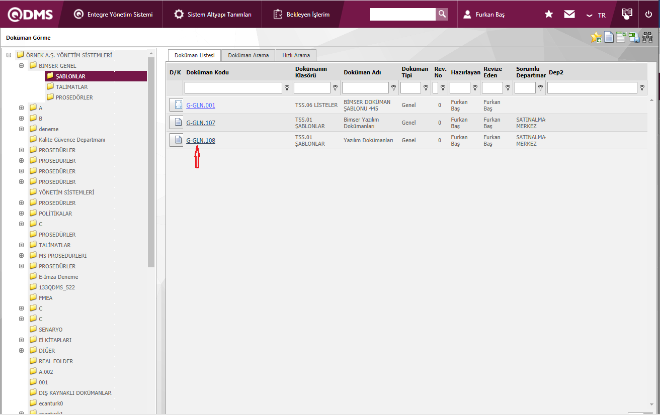660x415 pixels.
Task: Select the 133QDMS_522 folder
Action: (x=57, y=287)
